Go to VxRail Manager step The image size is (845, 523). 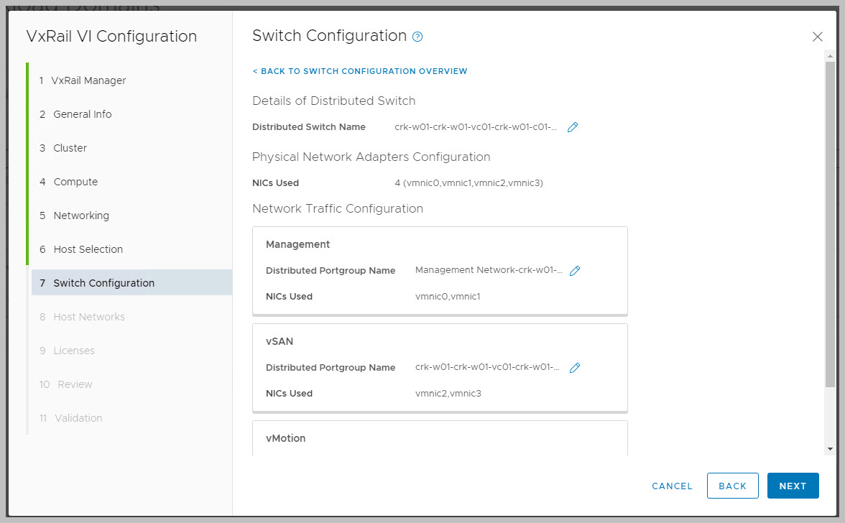[x=89, y=80]
